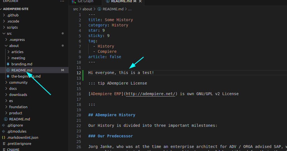Click the '## ADempiere History' heading text
The height and width of the screenshot is (151, 287).
pyautogui.click(x=112, y=115)
